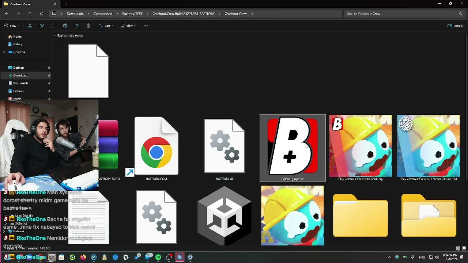Unpin Pictures using its pin icon
Image resolution: width=468 pixels, height=263 pixels.
click(49, 91)
